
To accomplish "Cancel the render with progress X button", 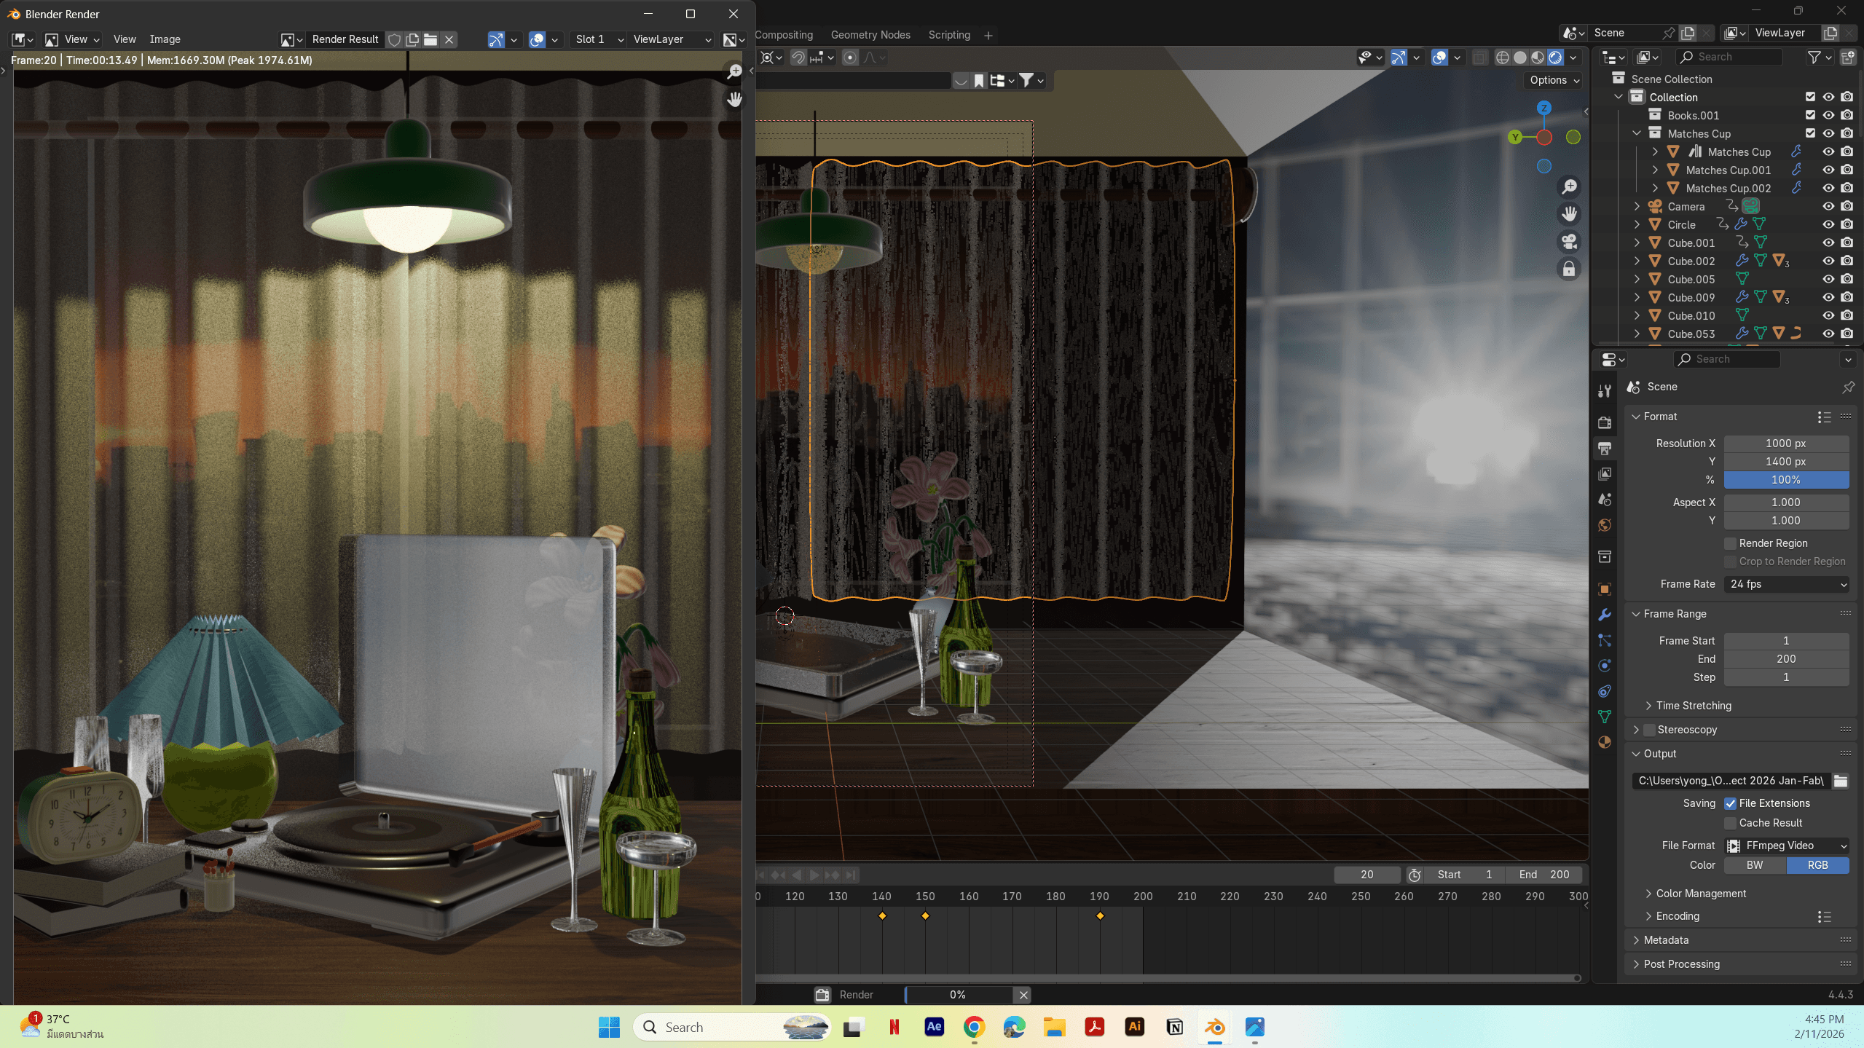I will point(1023,995).
